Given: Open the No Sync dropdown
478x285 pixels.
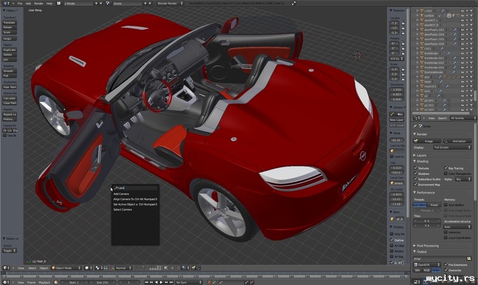Looking at the screenshot, I should tap(189, 282).
